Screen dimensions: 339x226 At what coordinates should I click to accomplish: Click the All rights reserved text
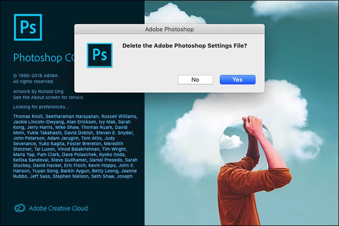[x=33, y=81]
